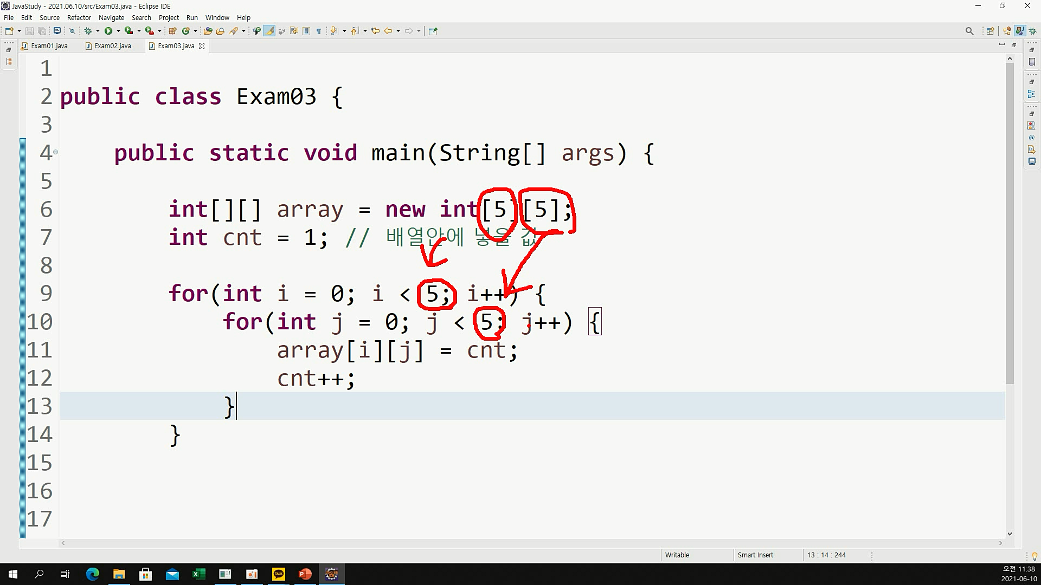Click the New Java Package icon
The width and height of the screenshot is (1041, 585).
172,31
